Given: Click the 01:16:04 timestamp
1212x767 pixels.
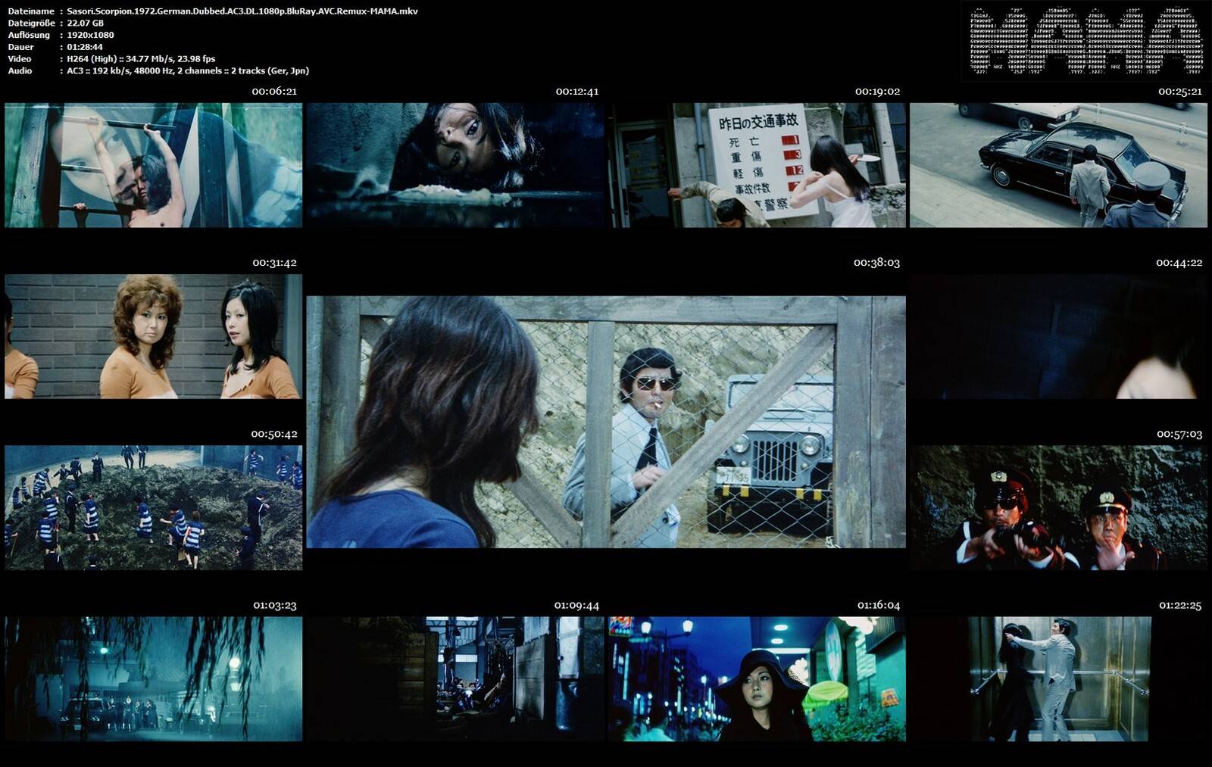Looking at the screenshot, I should pos(879,605).
